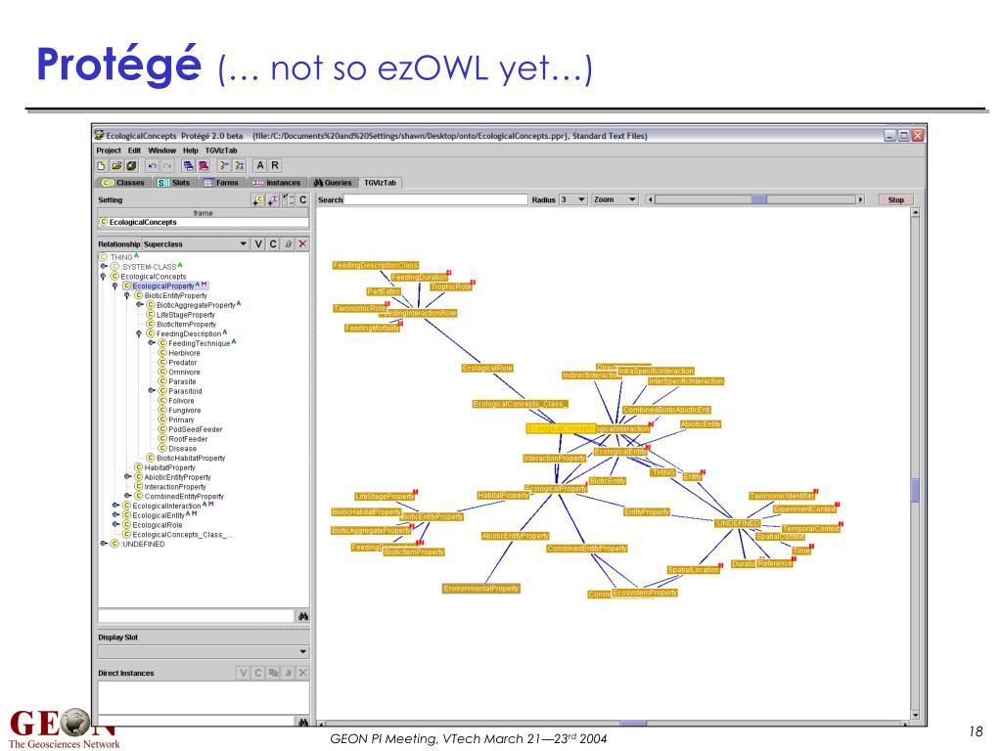The image size is (1002, 751).
Task: Click the Undo toolbar icon
Action: click(x=152, y=165)
